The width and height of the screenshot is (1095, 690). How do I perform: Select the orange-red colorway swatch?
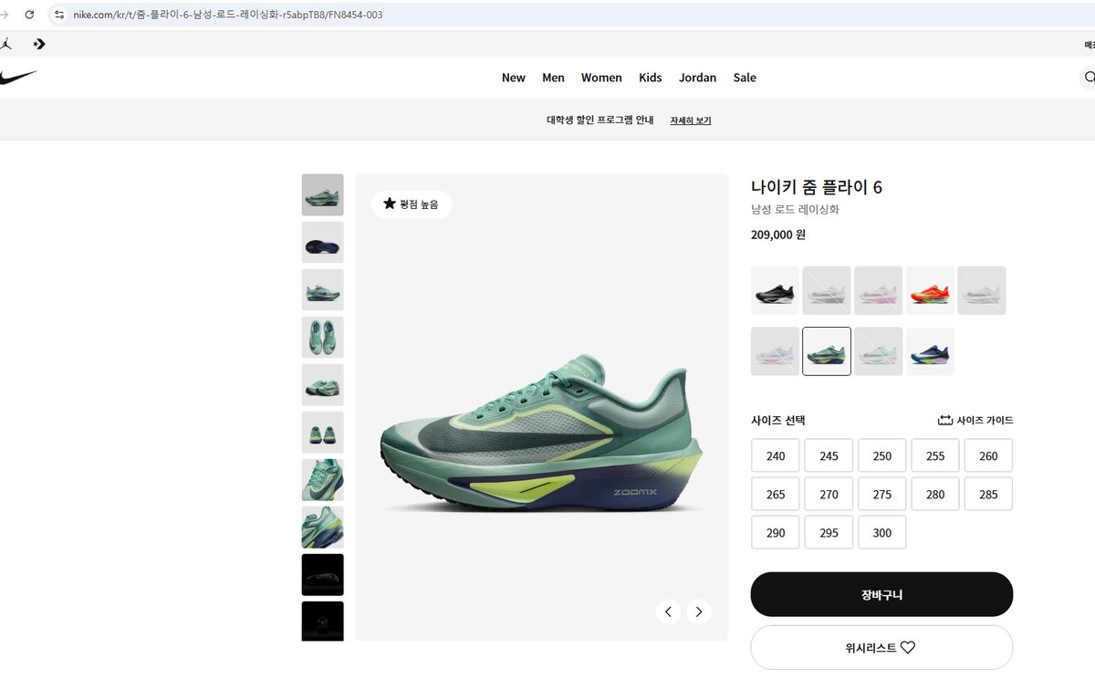point(929,290)
